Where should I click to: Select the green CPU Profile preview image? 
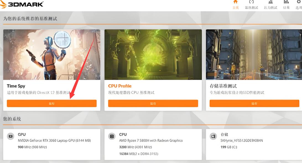point(153,55)
